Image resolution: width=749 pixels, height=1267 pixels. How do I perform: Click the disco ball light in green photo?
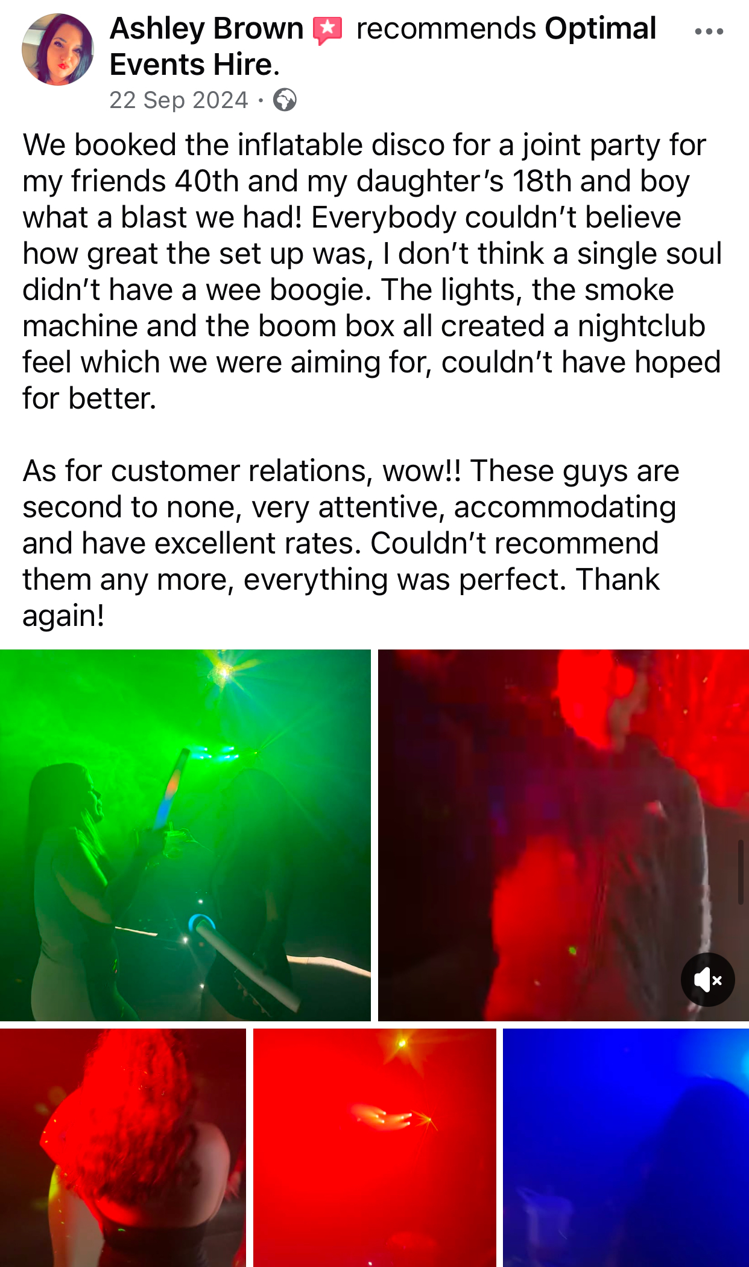point(223,671)
